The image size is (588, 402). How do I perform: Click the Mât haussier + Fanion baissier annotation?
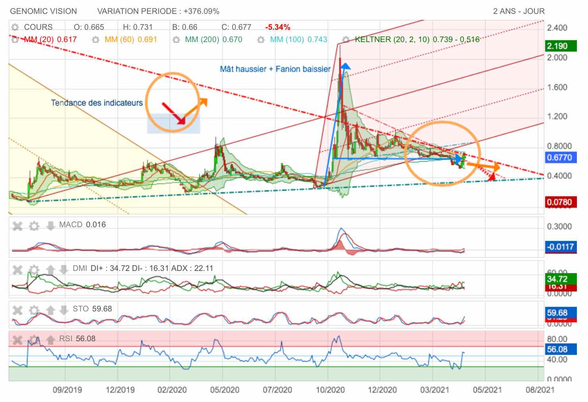click(x=275, y=69)
